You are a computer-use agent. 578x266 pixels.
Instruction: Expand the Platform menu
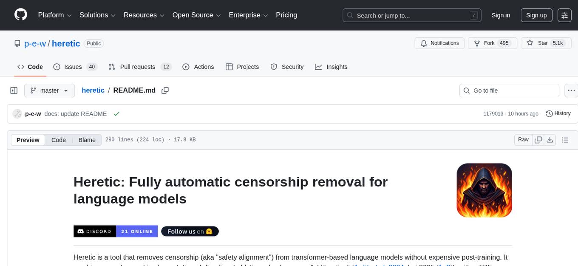55,15
